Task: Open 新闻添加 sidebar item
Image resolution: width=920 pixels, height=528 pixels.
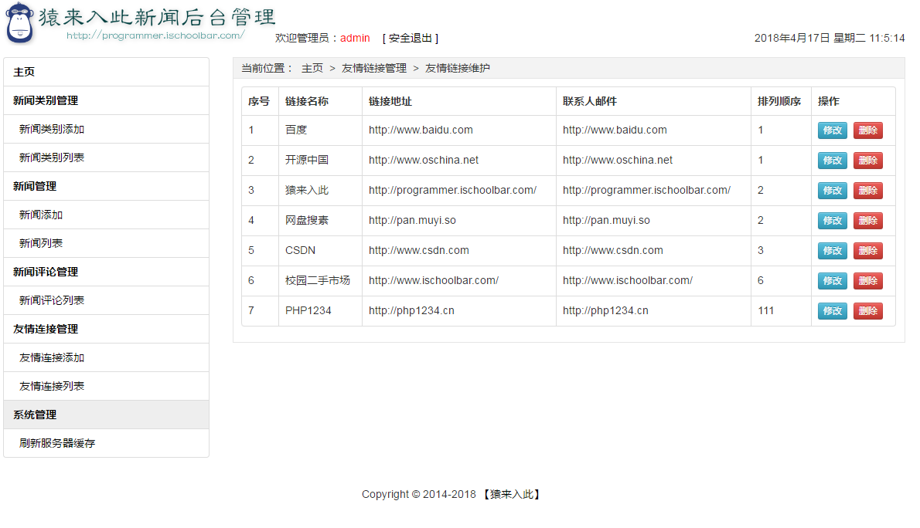Action: click(x=106, y=215)
